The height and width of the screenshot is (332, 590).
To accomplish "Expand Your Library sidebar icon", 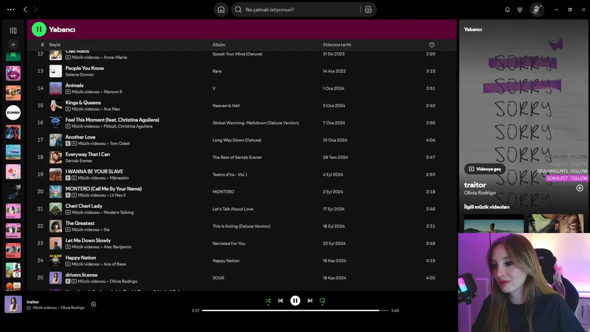I will 13,30.
